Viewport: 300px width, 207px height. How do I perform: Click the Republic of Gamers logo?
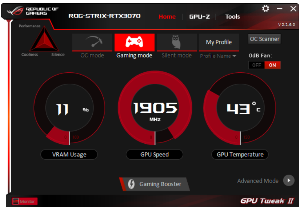32,11
